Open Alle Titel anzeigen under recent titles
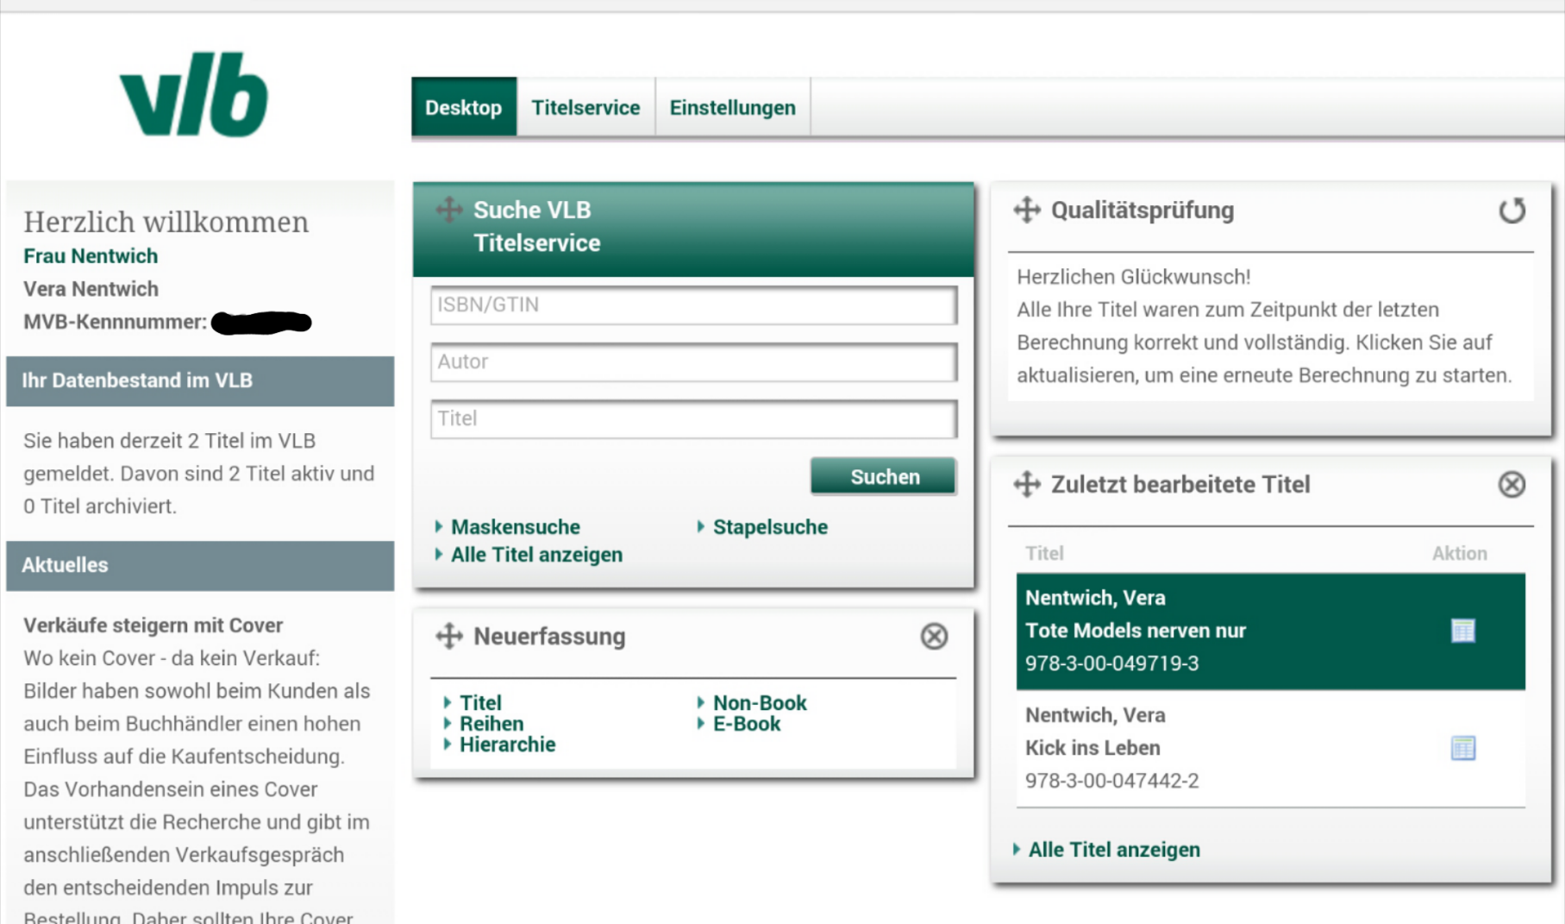Image resolution: width=1565 pixels, height=924 pixels. coord(1113,849)
